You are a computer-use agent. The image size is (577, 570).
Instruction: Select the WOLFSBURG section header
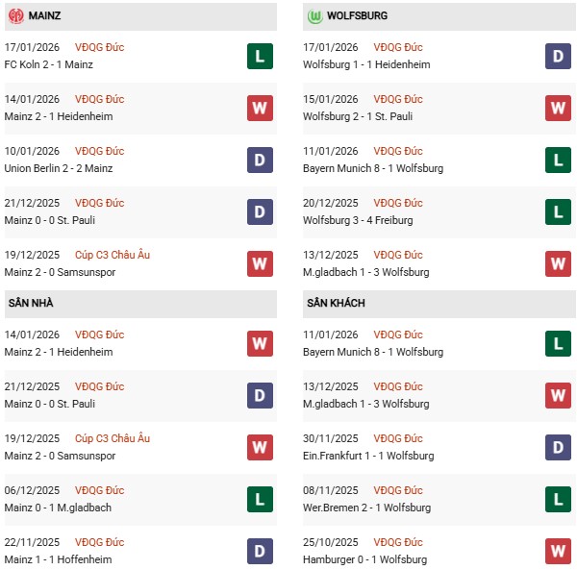tap(357, 16)
